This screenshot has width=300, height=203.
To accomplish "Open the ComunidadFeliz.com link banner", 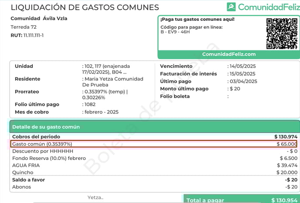I will click(229, 54).
